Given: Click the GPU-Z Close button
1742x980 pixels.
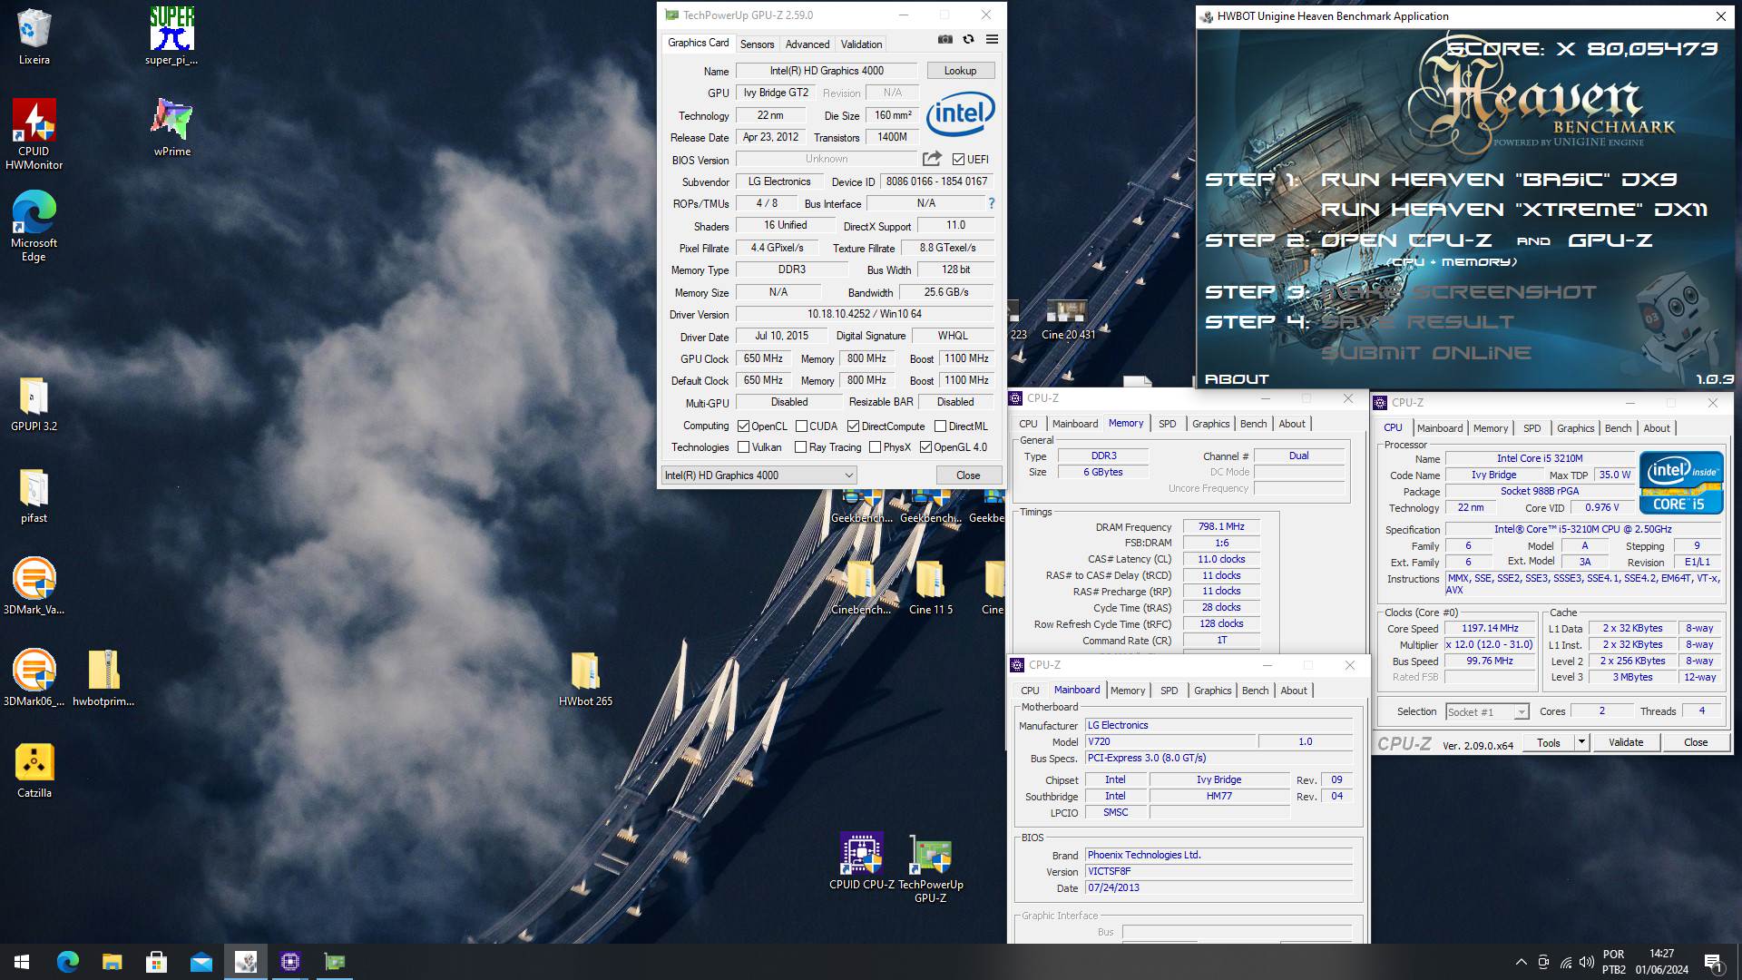Looking at the screenshot, I should pos(968,475).
